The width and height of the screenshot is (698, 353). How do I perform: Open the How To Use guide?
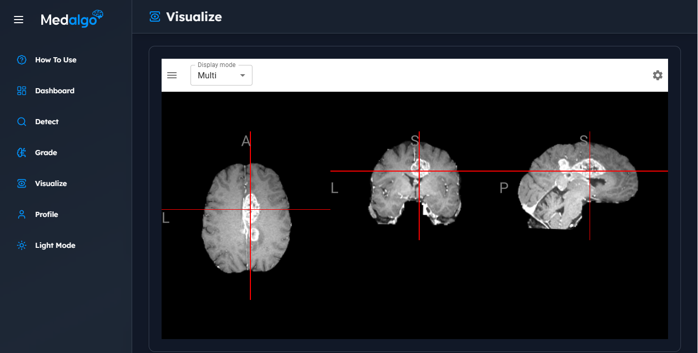click(x=56, y=60)
